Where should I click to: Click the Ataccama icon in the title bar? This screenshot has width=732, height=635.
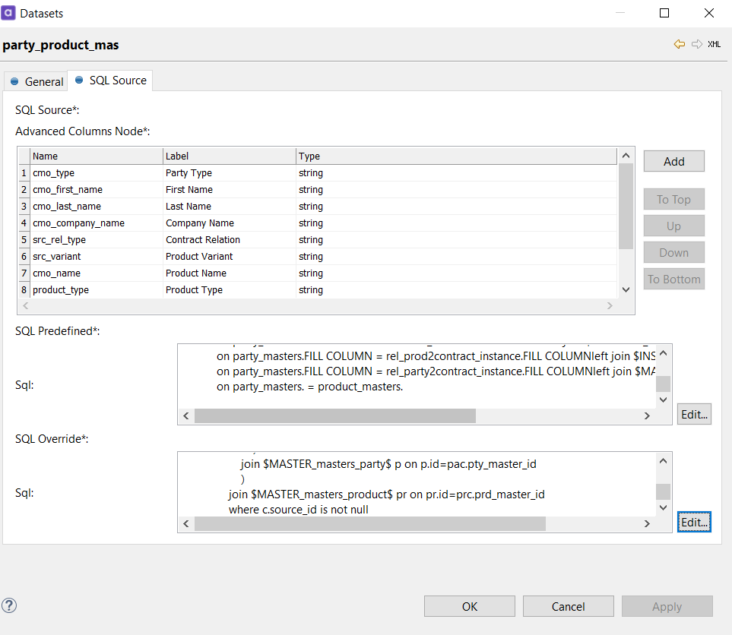point(10,12)
